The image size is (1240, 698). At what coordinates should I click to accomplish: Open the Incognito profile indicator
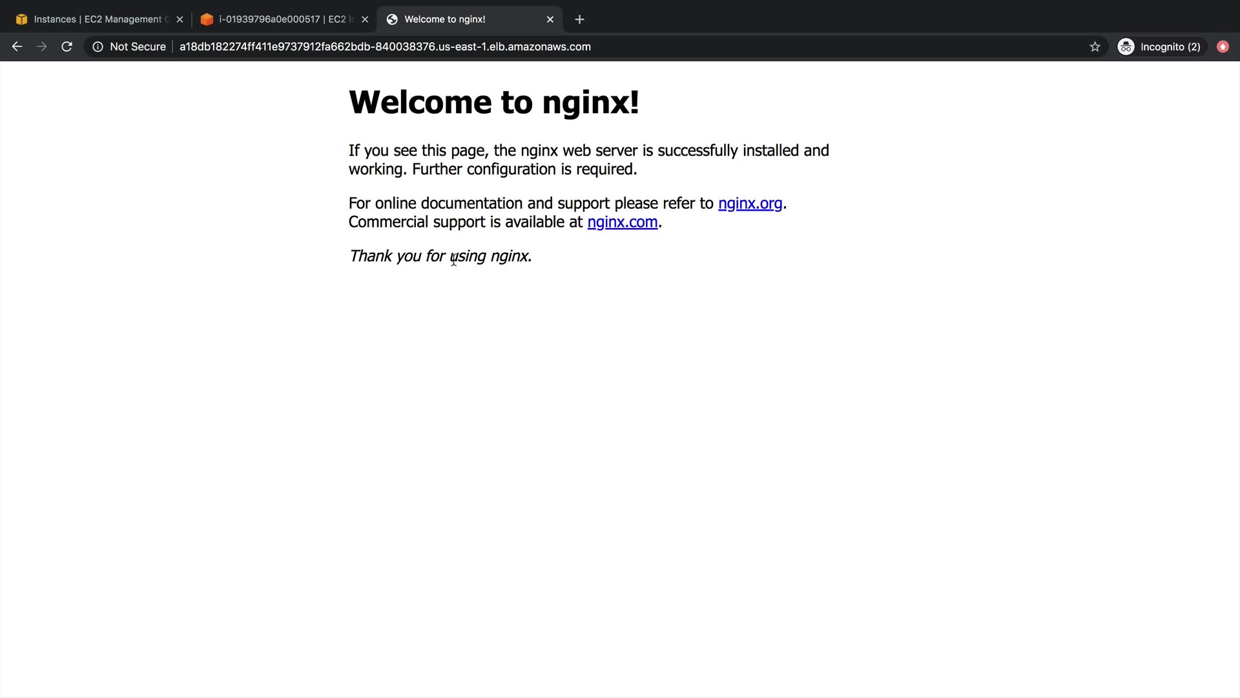pyautogui.click(x=1160, y=47)
